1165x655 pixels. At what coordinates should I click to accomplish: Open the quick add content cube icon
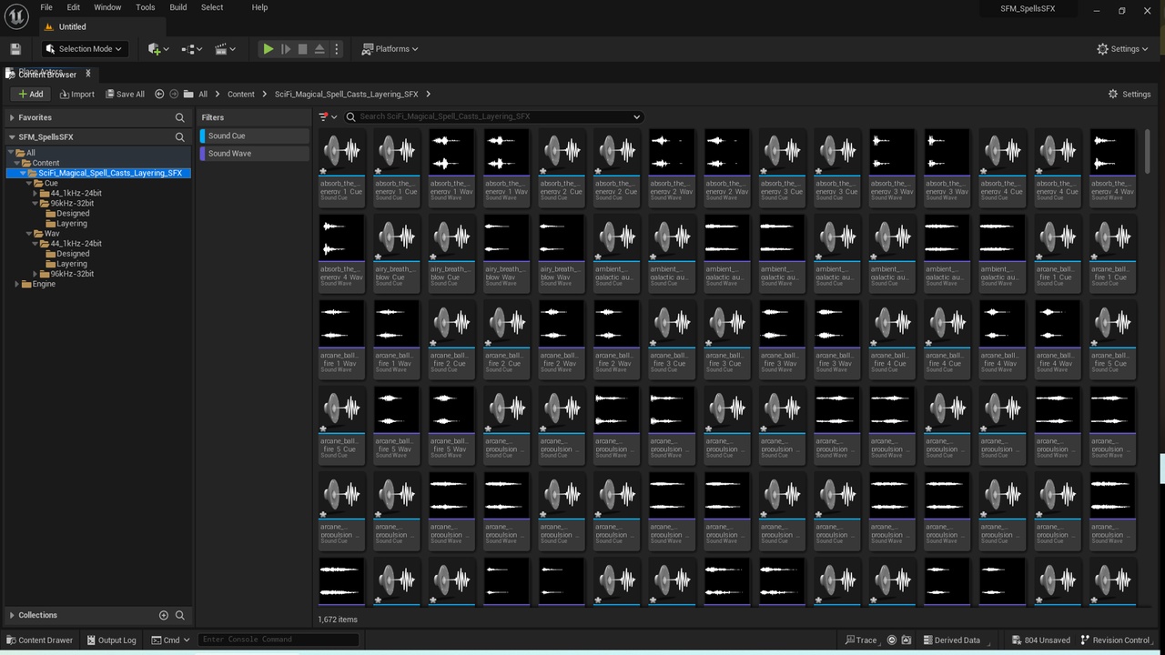tap(157, 49)
